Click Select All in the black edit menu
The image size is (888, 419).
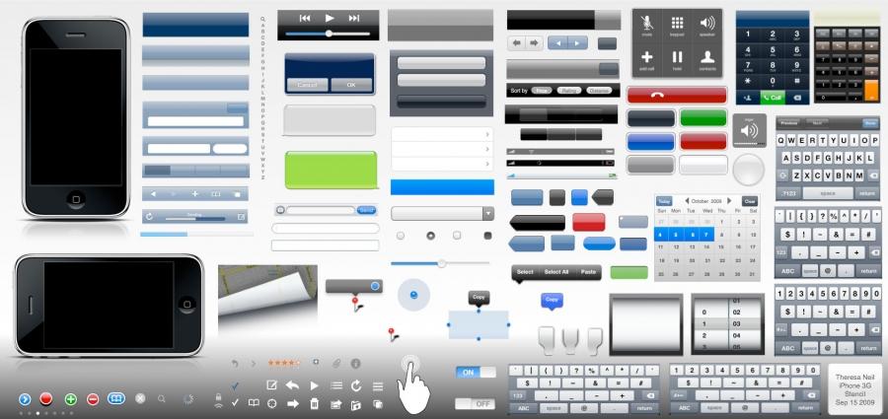coord(556,272)
